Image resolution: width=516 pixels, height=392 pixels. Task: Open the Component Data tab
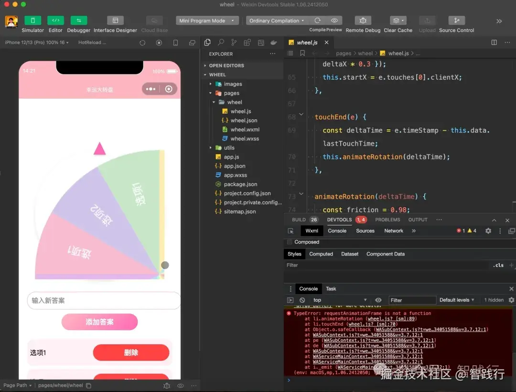(x=386, y=254)
